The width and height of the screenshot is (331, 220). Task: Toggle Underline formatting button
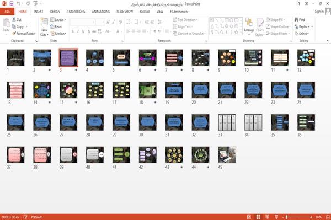tap(83, 31)
